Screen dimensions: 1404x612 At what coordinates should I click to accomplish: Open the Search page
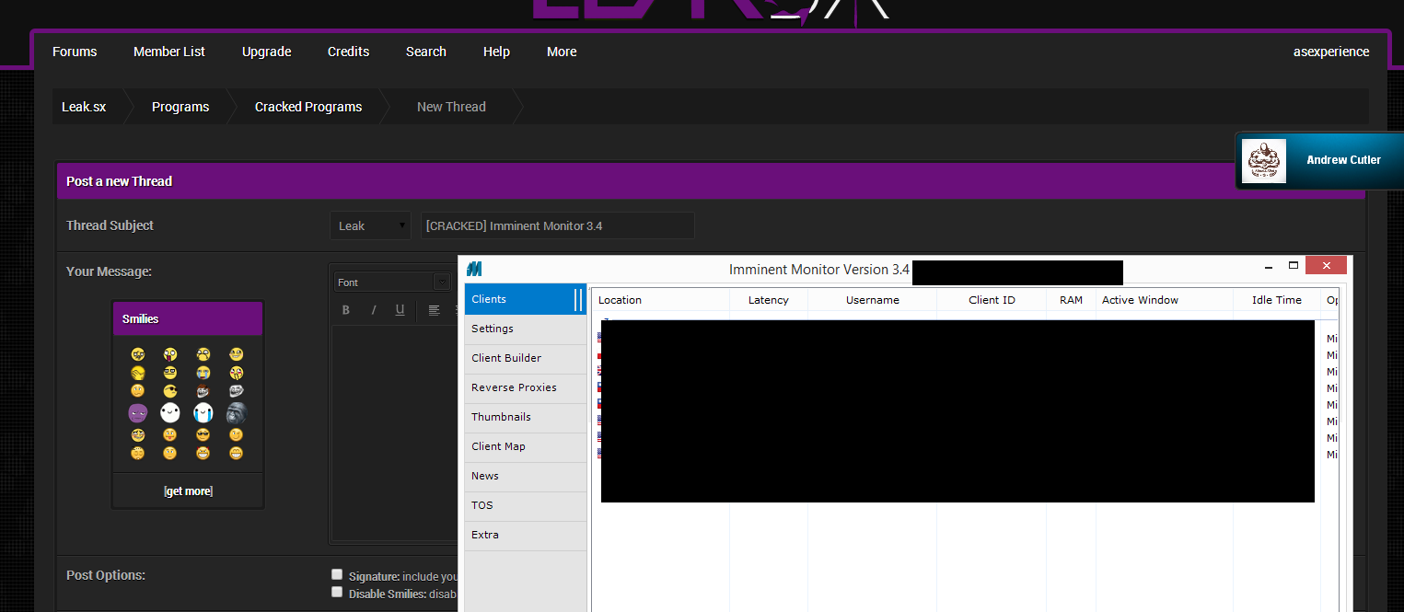pyautogui.click(x=426, y=52)
